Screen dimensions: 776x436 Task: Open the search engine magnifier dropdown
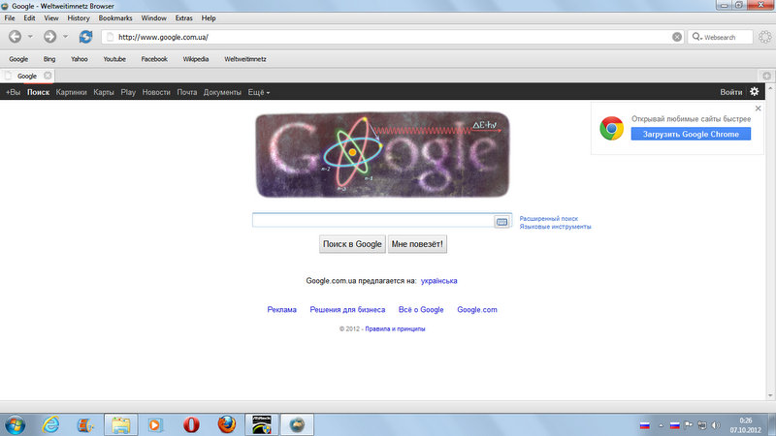(x=696, y=37)
